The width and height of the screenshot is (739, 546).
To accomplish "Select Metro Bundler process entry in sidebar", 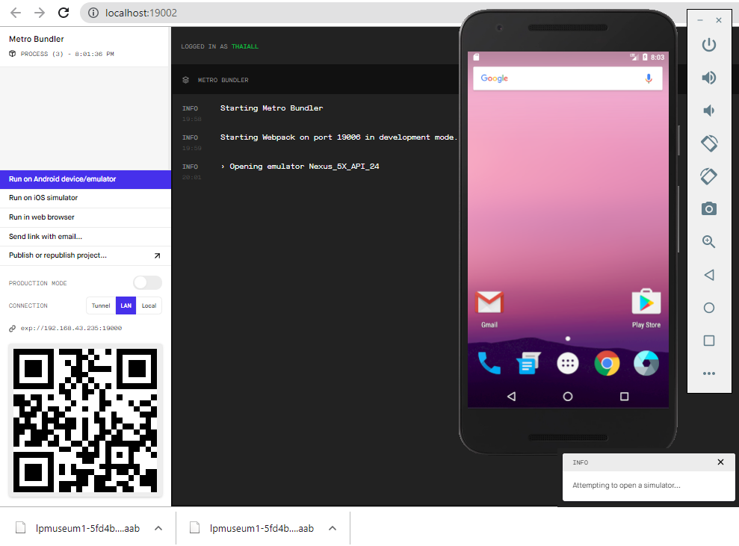I will [85, 46].
